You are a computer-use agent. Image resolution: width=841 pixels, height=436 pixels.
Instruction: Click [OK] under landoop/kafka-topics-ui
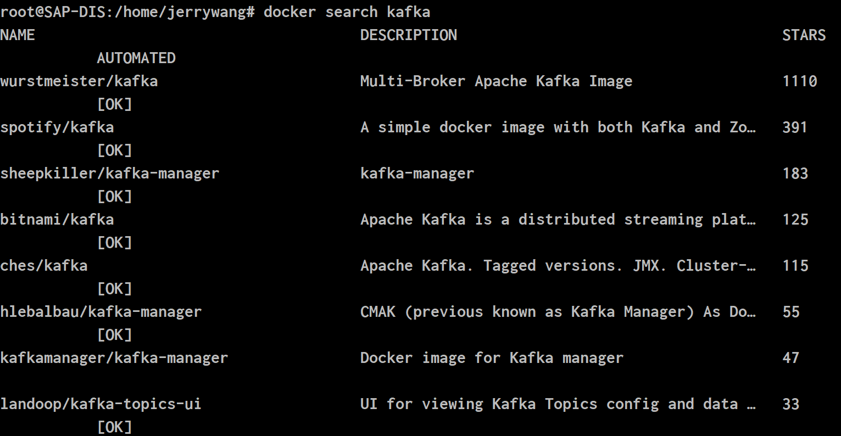point(114,427)
